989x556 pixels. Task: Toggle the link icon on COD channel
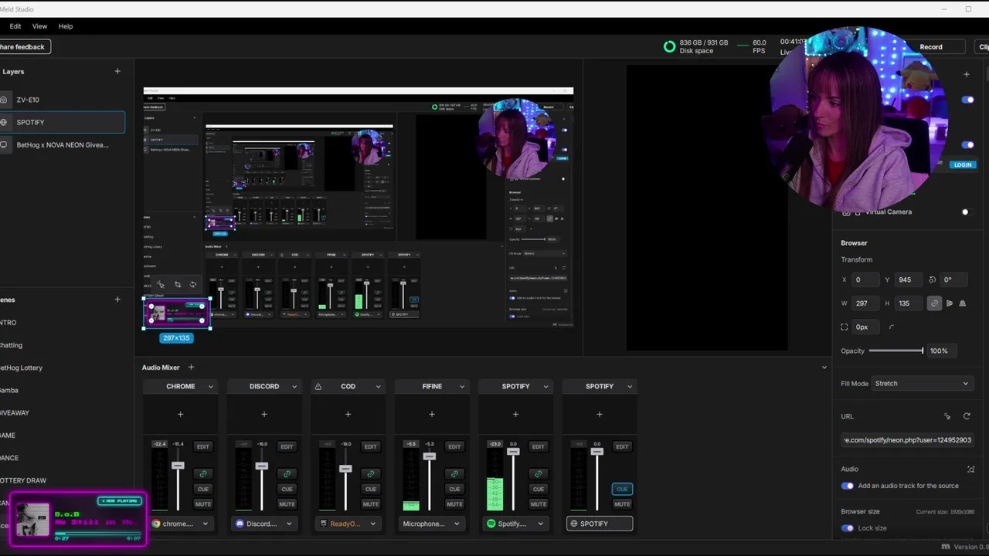[x=371, y=473]
